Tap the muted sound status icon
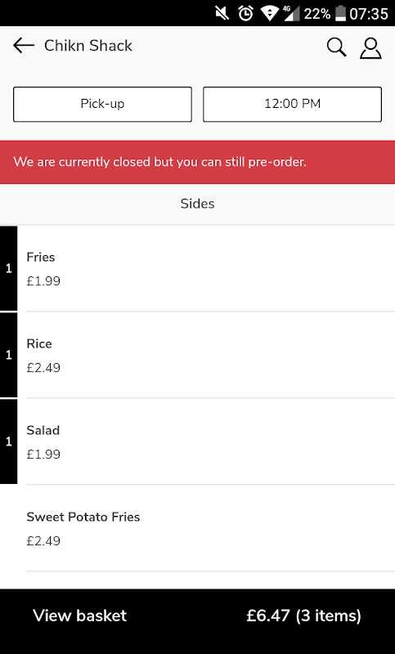The width and height of the screenshot is (395, 654). [222, 14]
